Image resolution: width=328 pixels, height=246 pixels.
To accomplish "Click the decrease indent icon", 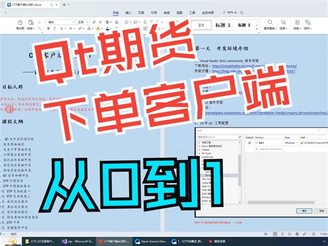I will (145, 22).
